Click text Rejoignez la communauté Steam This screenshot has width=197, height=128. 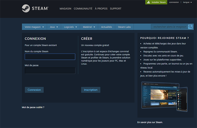tap(160, 52)
